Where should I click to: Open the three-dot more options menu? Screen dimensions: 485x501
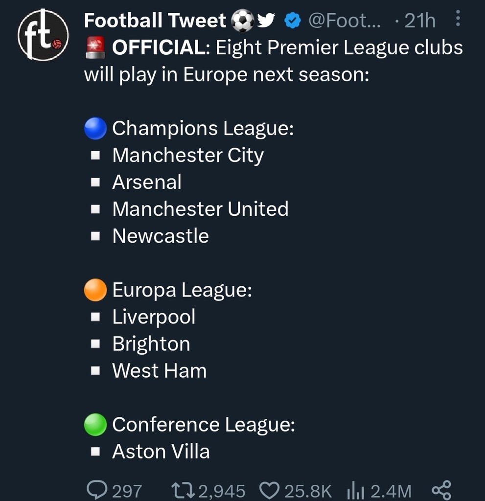[458, 19]
